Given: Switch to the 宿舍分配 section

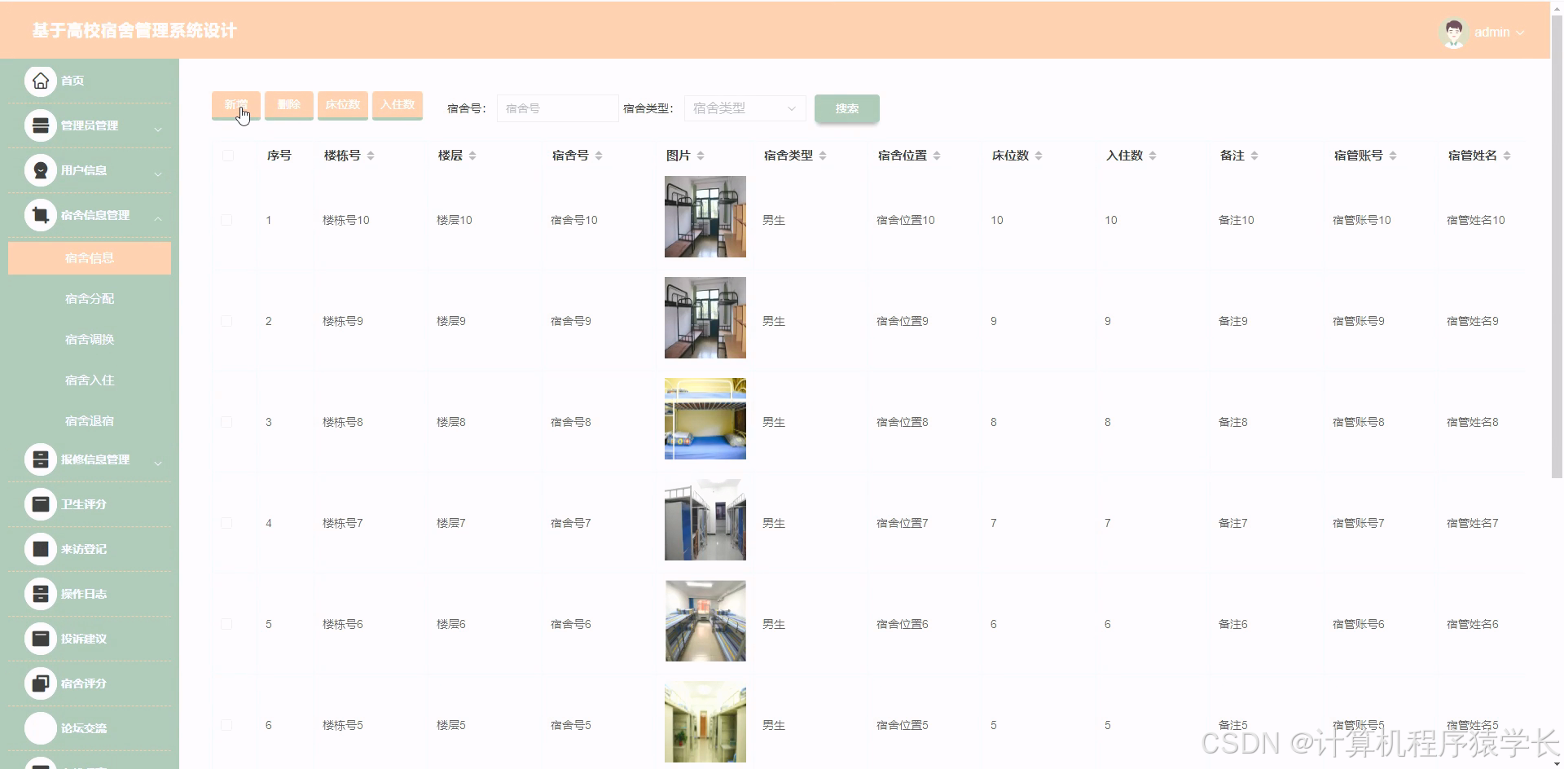Looking at the screenshot, I should tap(90, 298).
